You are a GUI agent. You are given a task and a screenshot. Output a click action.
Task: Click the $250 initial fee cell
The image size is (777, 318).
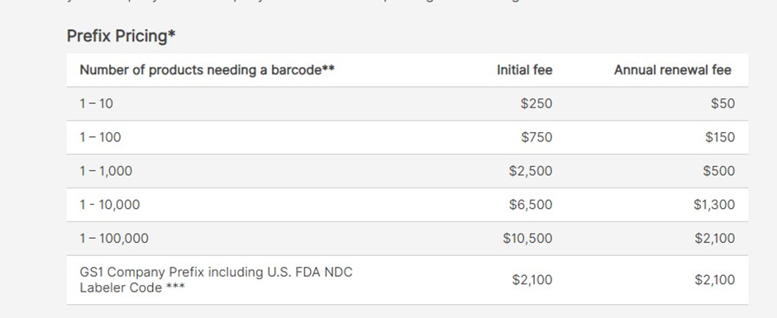pos(536,103)
